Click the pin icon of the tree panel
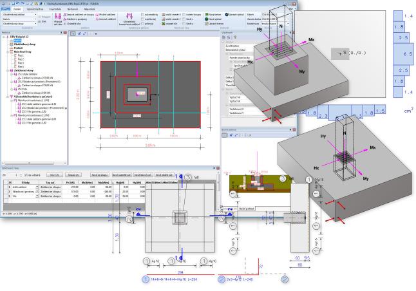The height and width of the screenshot is (291, 416). (x=62, y=33)
